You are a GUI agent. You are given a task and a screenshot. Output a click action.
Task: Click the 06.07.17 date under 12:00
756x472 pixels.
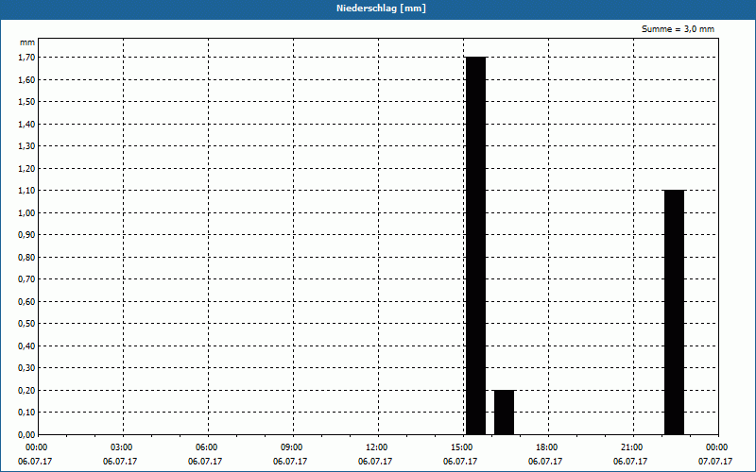(375, 462)
